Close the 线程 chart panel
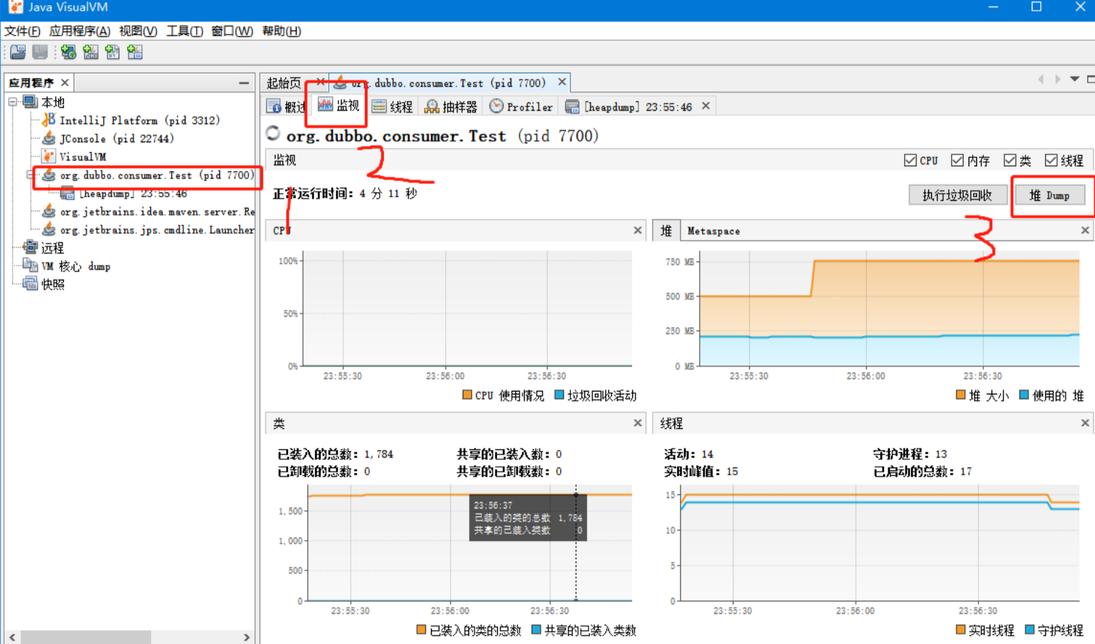This screenshot has width=1095, height=644. [1085, 423]
